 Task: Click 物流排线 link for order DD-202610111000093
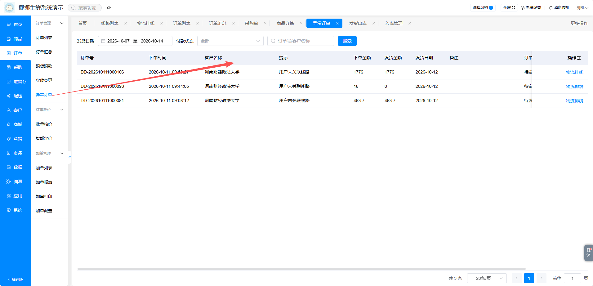[x=574, y=87]
